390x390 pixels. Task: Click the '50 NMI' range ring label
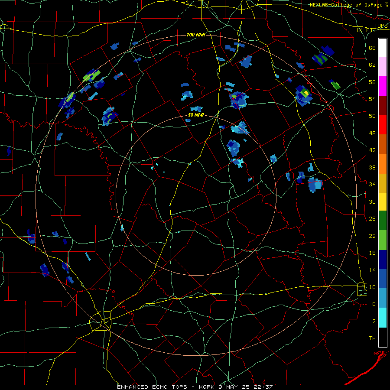pyautogui.click(x=196, y=115)
